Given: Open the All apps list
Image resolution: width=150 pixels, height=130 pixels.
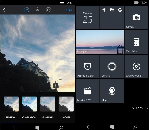Looking at the screenshot, I should point(140,108).
